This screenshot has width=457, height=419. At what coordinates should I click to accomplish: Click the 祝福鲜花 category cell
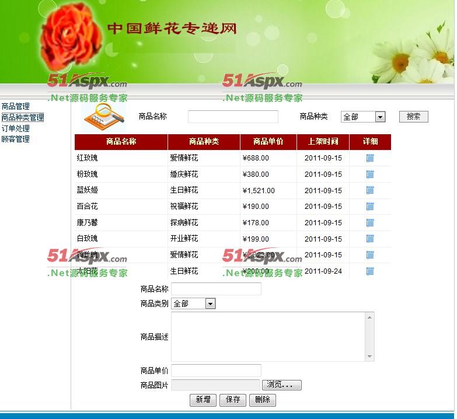(x=204, y=207)
